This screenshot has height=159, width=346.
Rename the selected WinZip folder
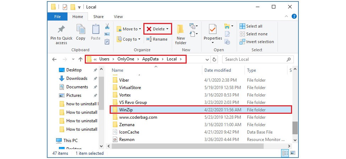[157, 39]
